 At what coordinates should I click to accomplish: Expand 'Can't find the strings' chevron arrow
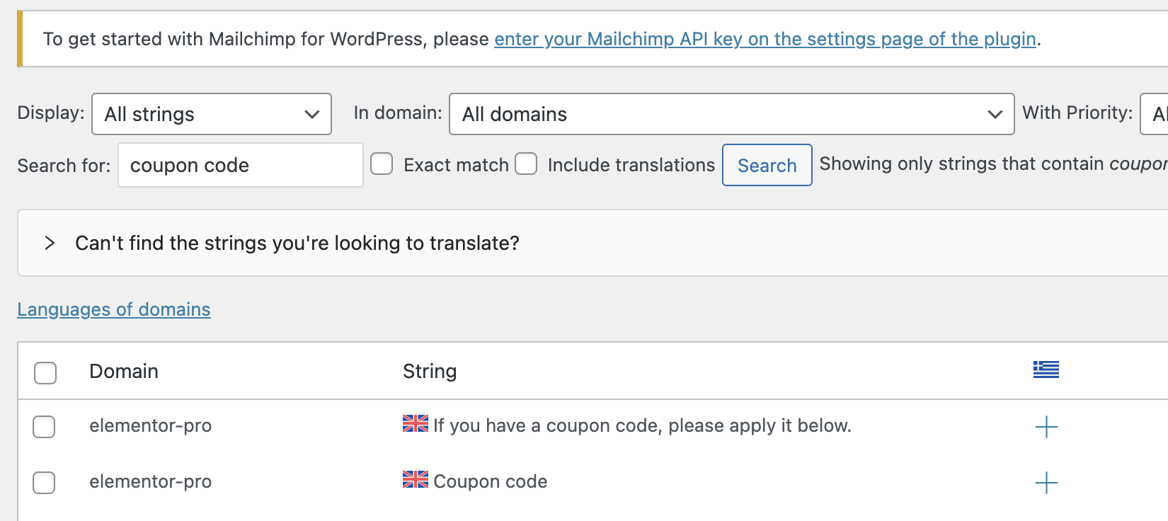coord(50,243)
